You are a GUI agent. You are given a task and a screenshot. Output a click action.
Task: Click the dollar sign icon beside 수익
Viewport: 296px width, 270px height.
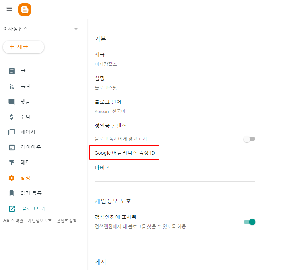pyautogui.click(x=12, y=117)
